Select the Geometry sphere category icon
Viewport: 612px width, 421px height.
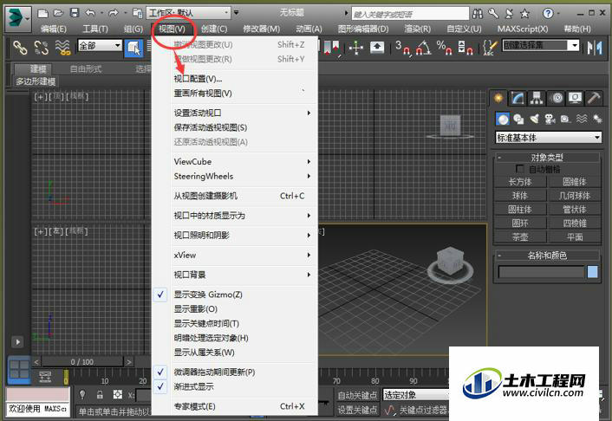503,119
